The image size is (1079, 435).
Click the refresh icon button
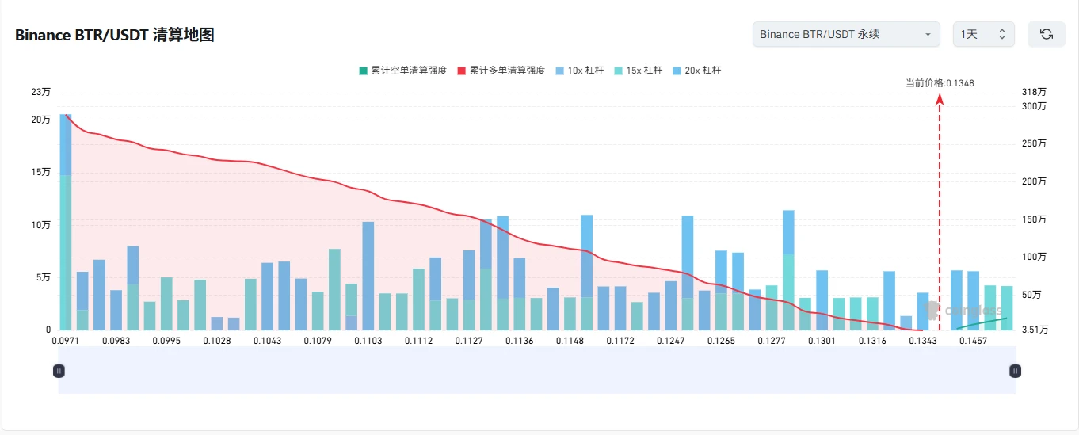click(1046, 34)
